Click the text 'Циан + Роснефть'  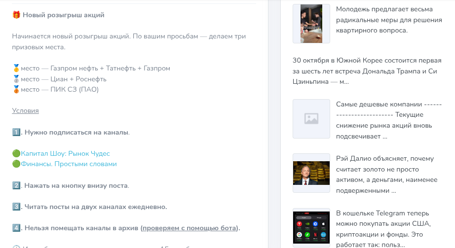pyautogui.click(x=78, y=79)
